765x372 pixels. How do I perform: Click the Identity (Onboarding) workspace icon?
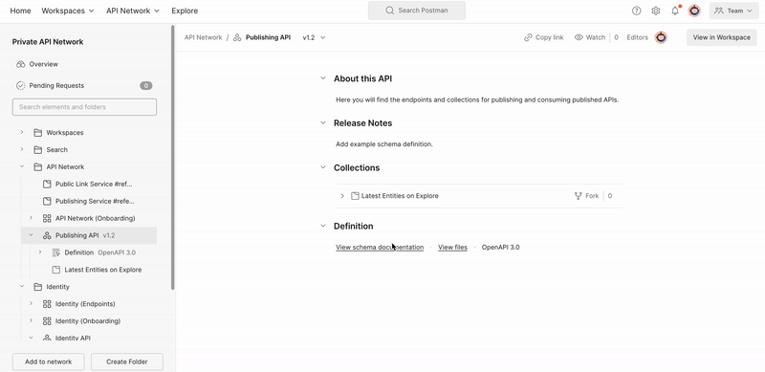point(47,320)
